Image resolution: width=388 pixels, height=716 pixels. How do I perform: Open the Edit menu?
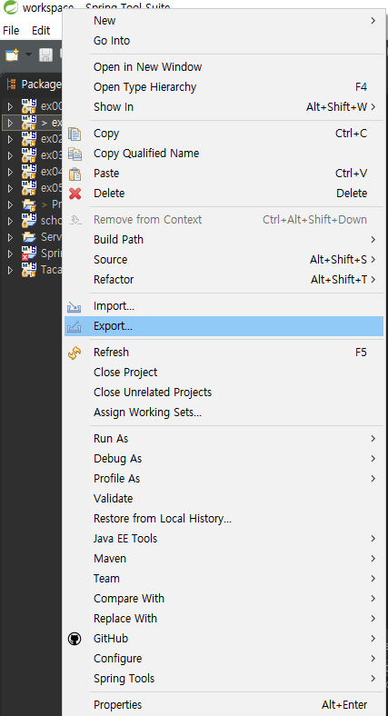coord(41,31)
